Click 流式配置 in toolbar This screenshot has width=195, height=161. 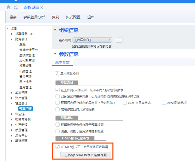point(73,17)
